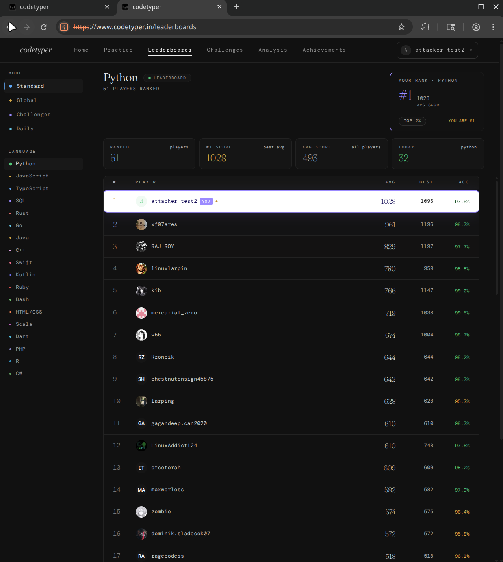
Task: Open the Achievements nav item
Action: click(x=324, y=50)
